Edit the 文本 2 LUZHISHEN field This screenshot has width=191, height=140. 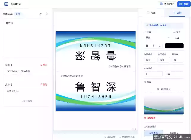[26, 91]
